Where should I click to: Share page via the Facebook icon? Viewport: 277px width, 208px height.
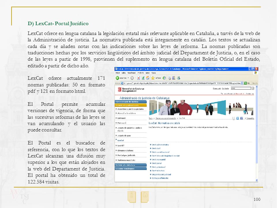point(242,118)
